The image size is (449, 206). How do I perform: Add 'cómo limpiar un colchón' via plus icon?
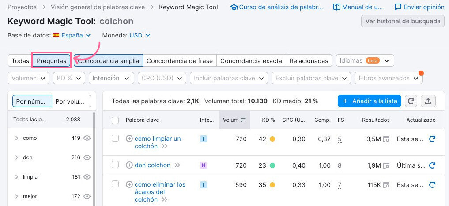[x=129, y=139]
